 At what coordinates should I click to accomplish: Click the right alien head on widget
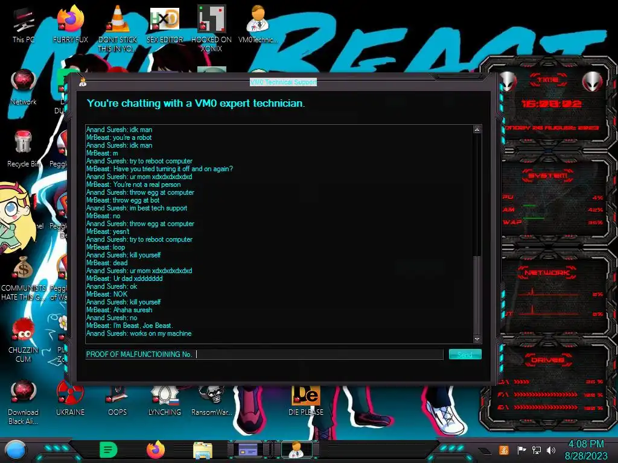coord(592,82)
